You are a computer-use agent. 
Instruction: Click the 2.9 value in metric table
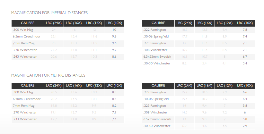(245, 126)
